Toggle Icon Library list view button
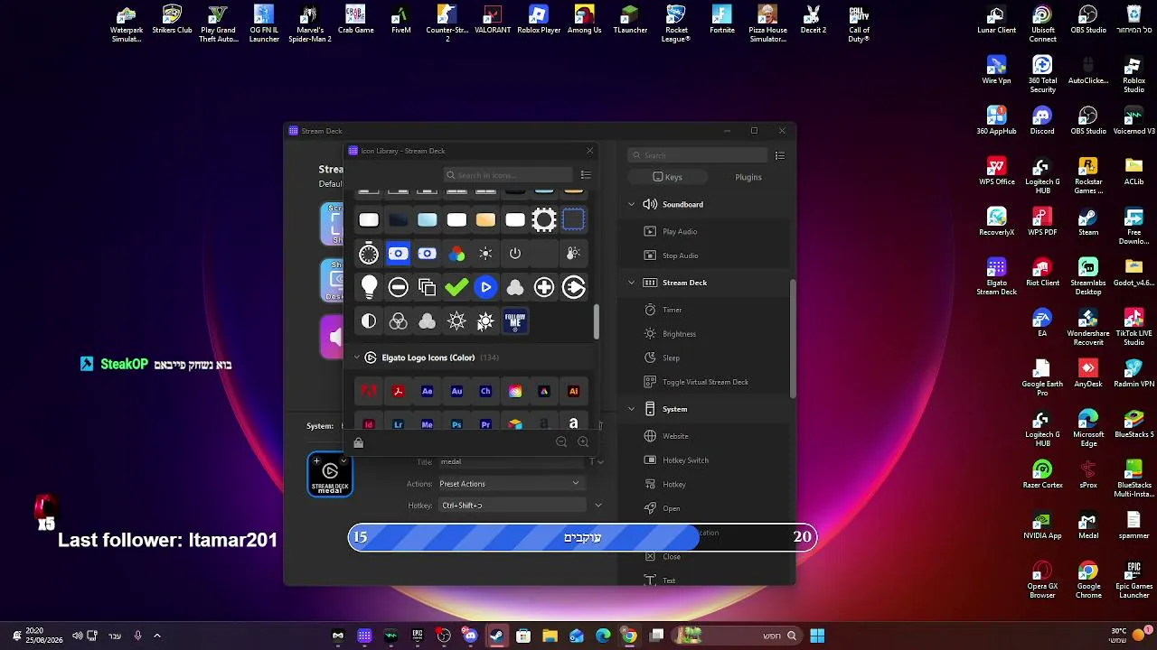 (586, 175)
